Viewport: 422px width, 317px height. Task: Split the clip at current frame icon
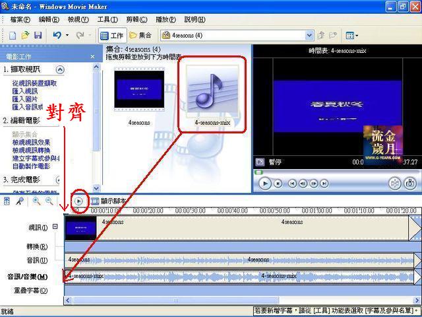click(395, 184)
